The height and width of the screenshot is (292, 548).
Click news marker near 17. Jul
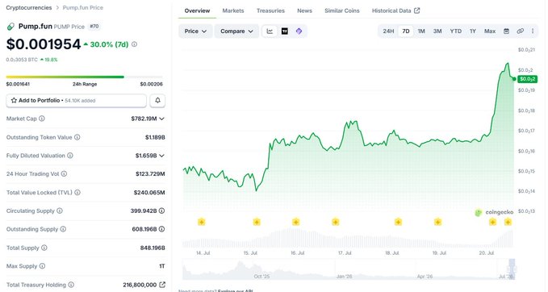click(336, 222)
